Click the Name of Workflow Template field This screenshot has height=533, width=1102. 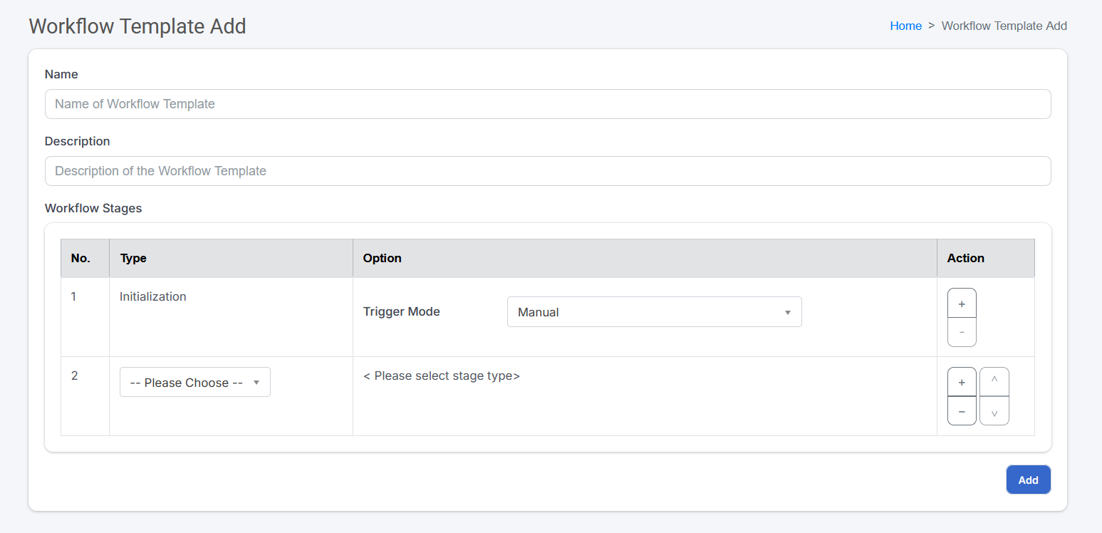(548, 104)
